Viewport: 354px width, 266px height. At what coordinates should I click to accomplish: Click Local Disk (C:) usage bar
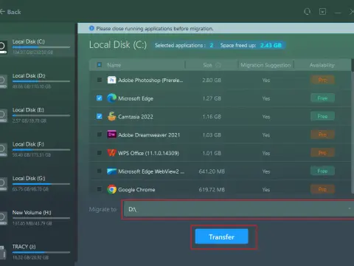point(41,47)
